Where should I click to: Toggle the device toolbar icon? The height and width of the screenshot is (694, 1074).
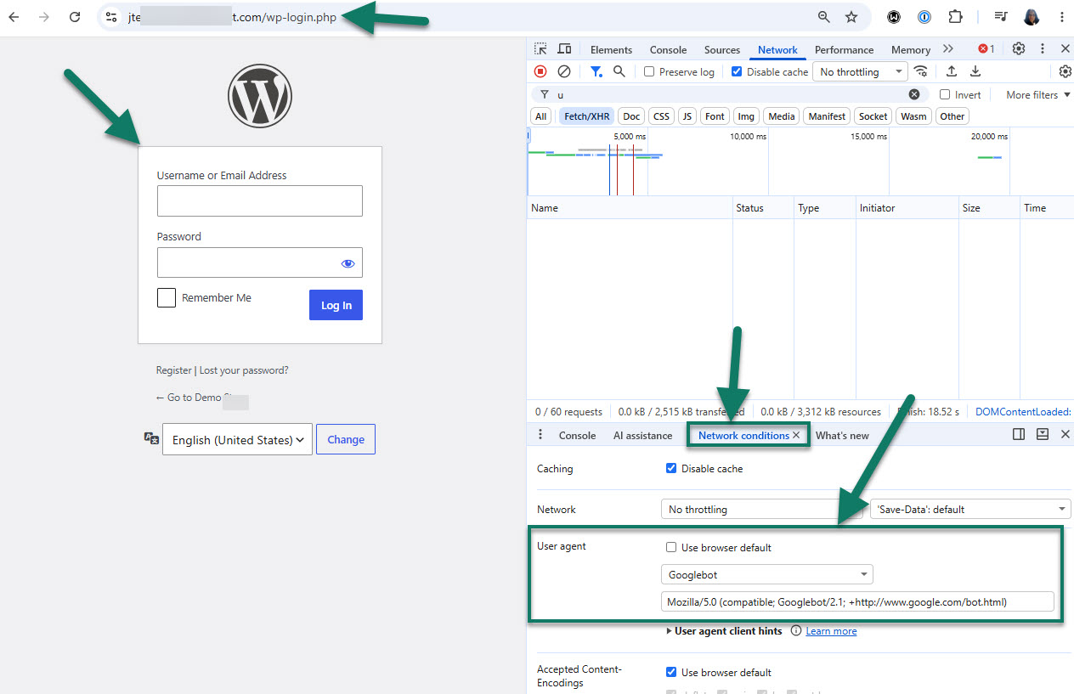tap(564, 49)
